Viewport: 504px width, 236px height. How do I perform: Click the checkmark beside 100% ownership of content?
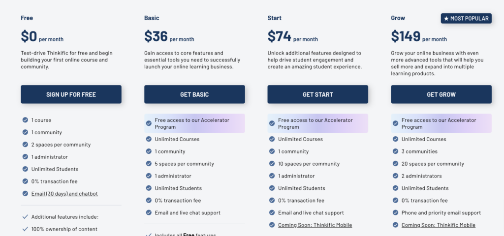click(x=25, y=229)
